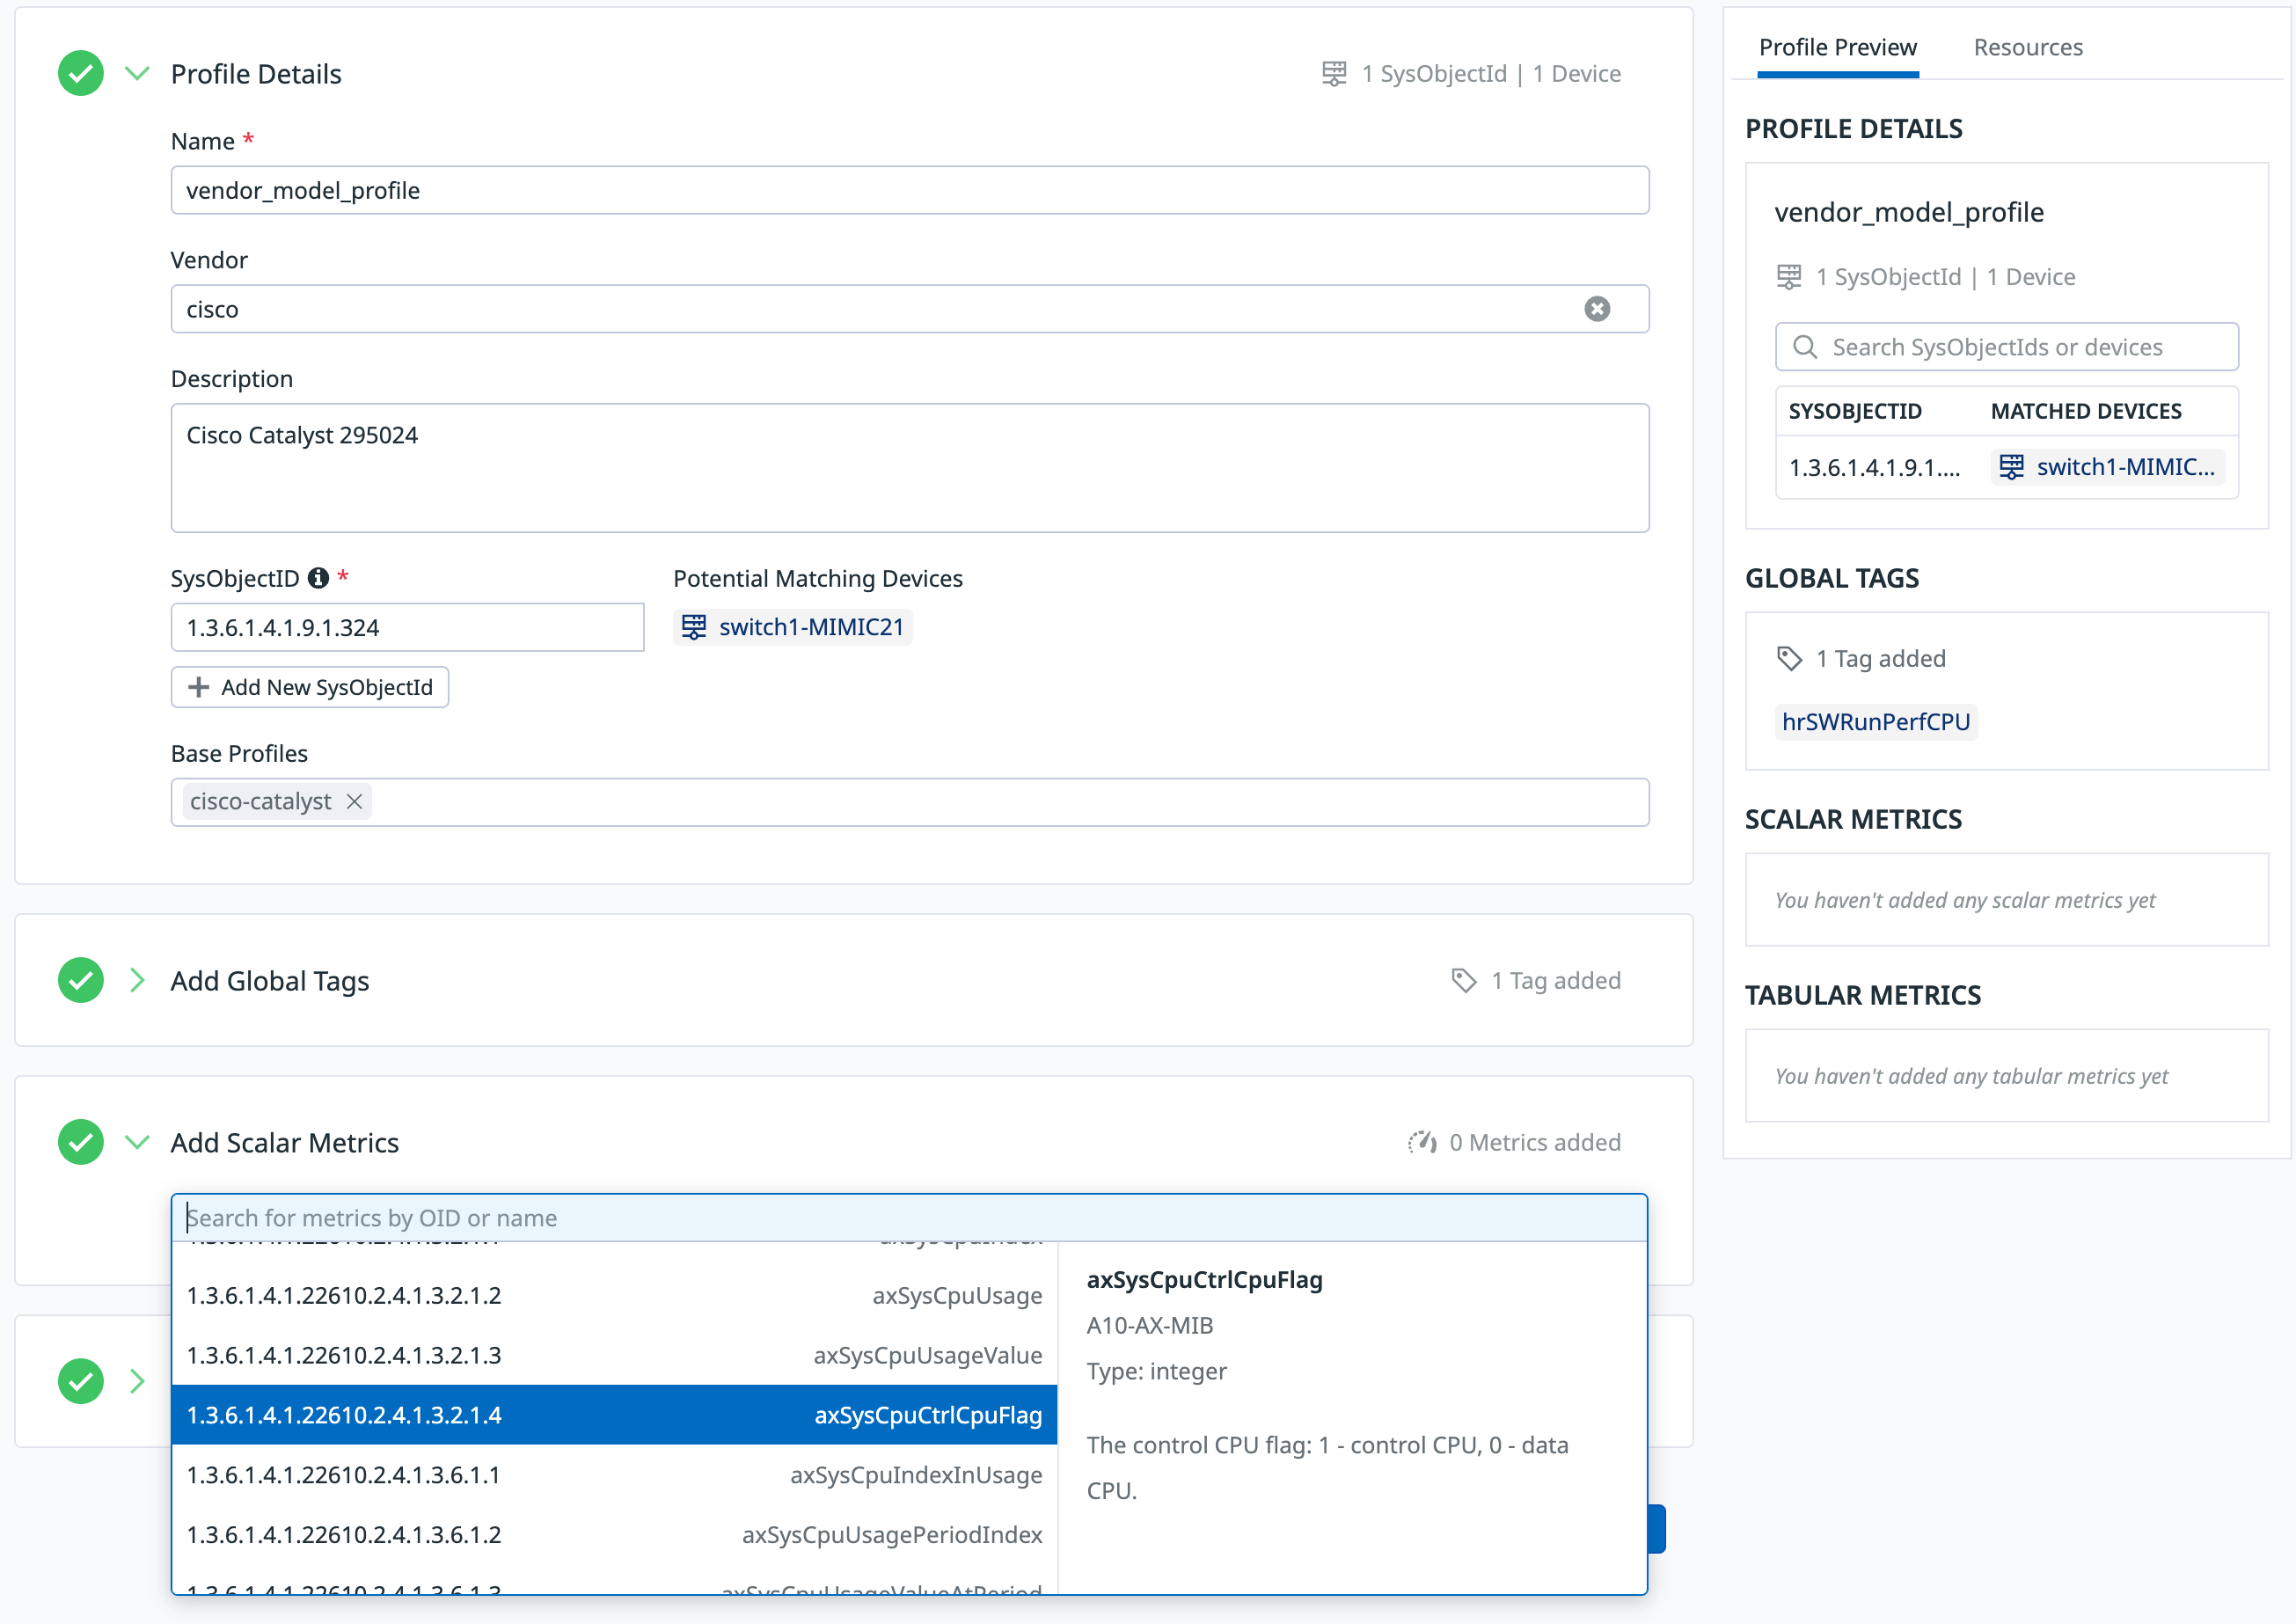Collapse the Profile Details section
The width and height of the screenshot is (2296, 1624).
(x=137, y=72)
